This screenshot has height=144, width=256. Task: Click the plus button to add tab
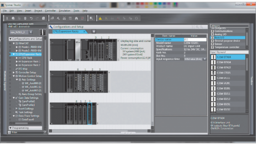94,32
